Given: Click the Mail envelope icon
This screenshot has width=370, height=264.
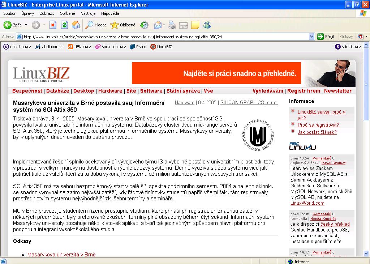Looking at the screenshot, I should [x=158, y=25].
